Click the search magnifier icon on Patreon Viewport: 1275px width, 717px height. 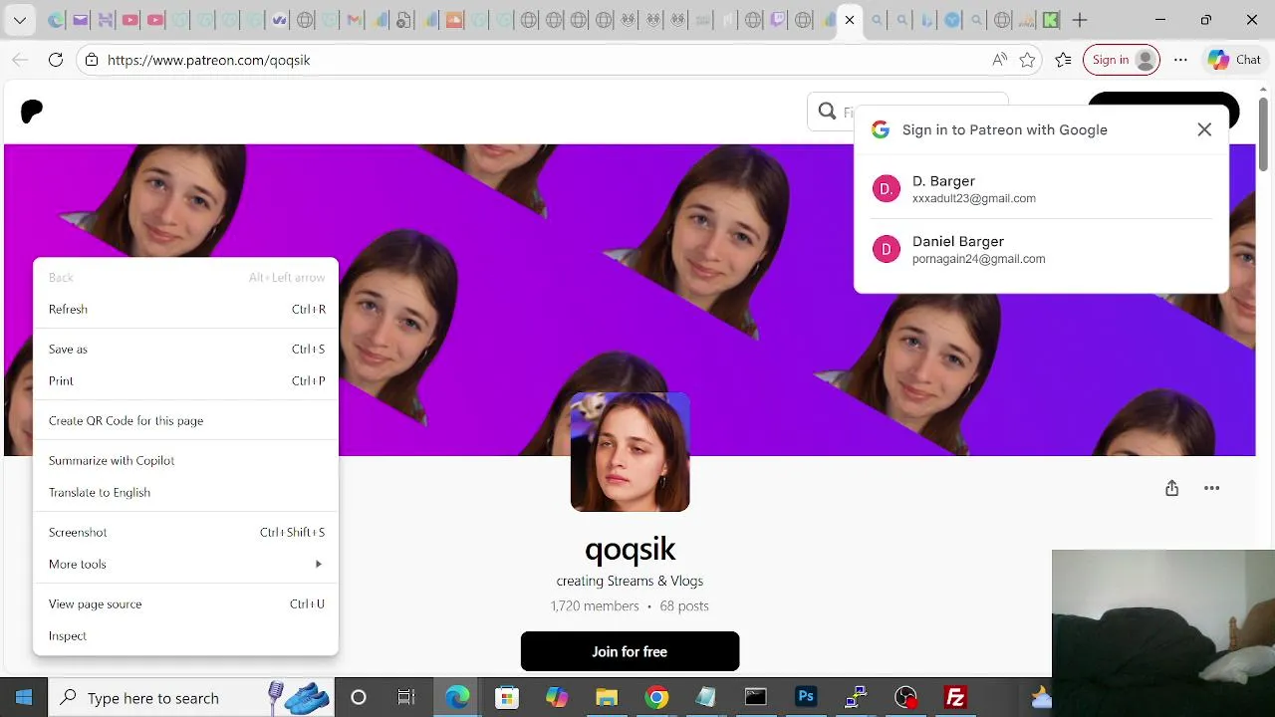click(x=827, y=112)
